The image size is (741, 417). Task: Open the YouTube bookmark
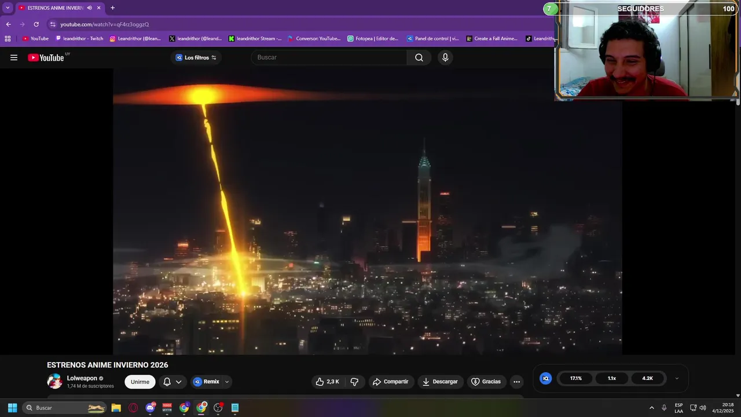tap(35, 39)
